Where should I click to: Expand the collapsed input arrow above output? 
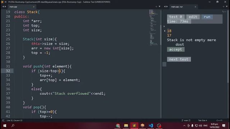[x=164, y=27]
